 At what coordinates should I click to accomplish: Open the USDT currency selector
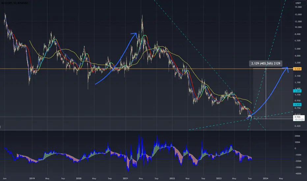[298, 3]
